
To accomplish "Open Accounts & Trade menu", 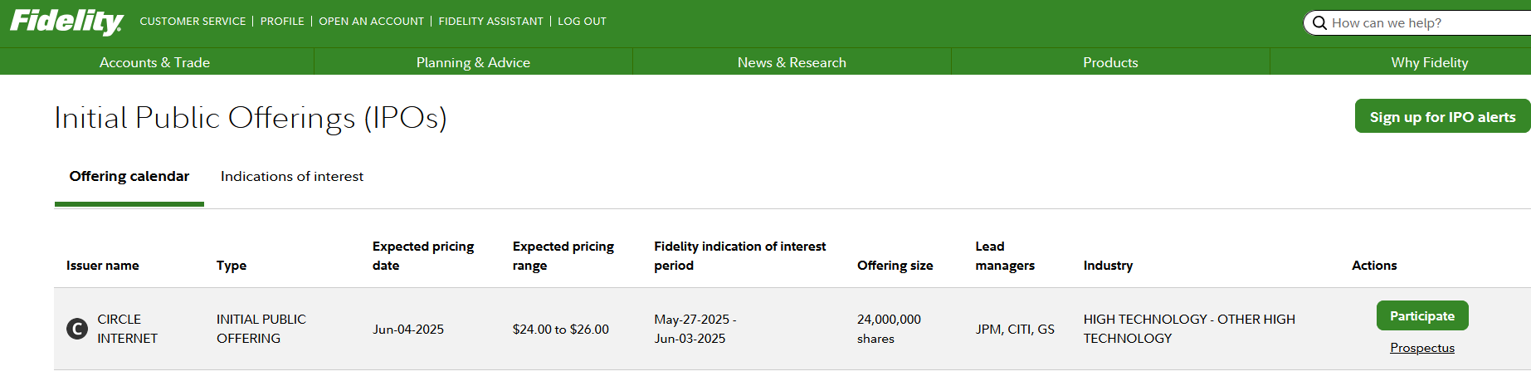I will (x=155, y=62).
